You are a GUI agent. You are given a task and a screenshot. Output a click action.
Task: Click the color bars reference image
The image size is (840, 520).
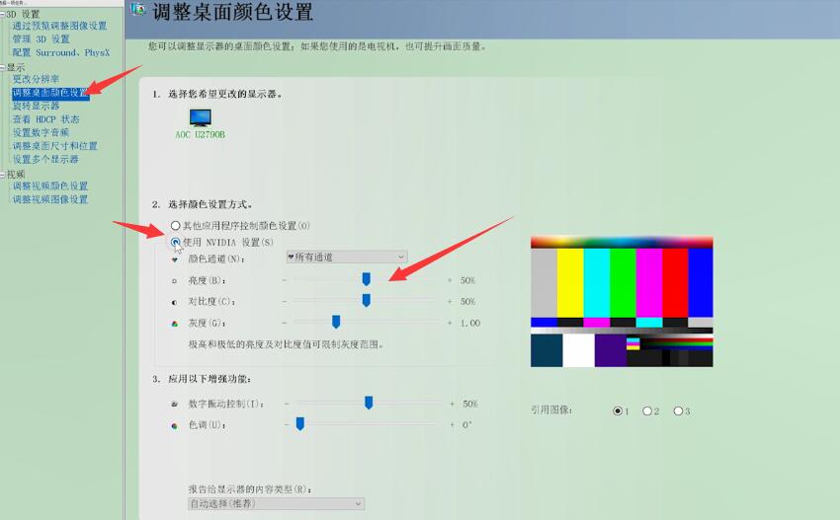click(x=622, y=302)
